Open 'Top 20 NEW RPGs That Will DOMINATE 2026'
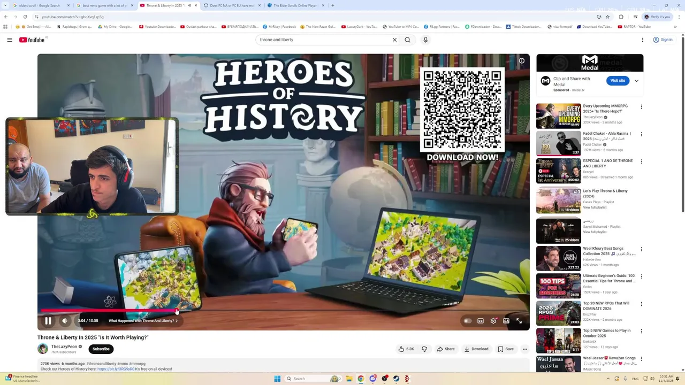The image size is (685, 385). tap(606, 306)
